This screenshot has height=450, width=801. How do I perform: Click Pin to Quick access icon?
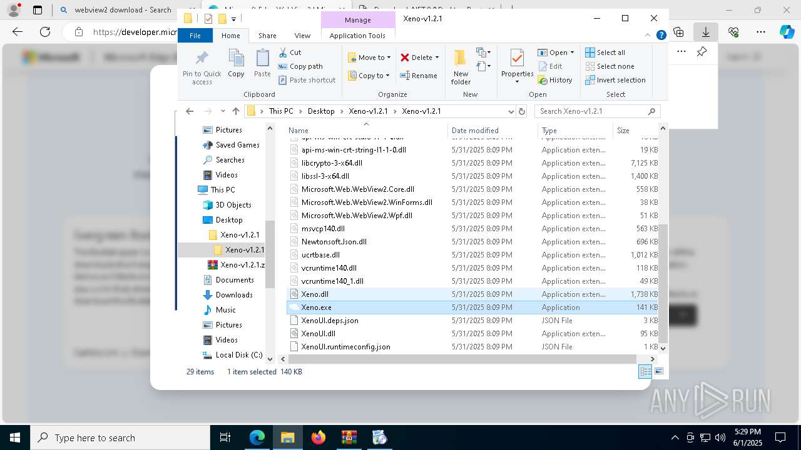202,67
